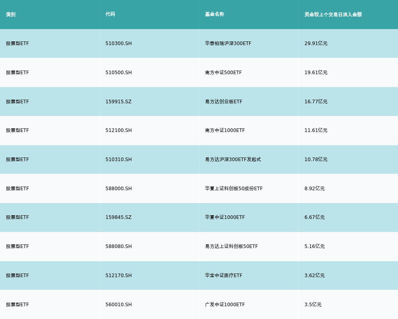Viewport: 398px width, 319px height.
Task: Click 股票型ETF in the 159845.SZ row
Action: 18,217
